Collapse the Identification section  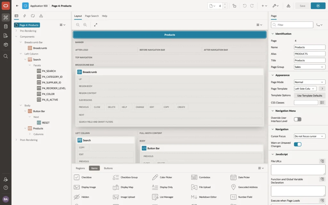point(273,34)
